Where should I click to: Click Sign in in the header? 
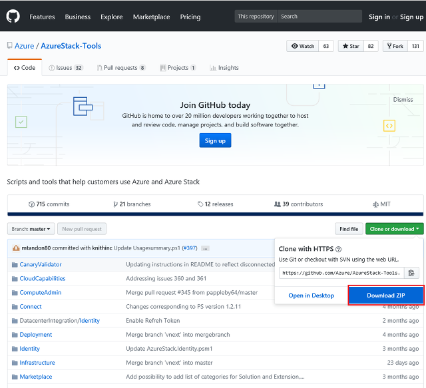[x=379, y=17]
